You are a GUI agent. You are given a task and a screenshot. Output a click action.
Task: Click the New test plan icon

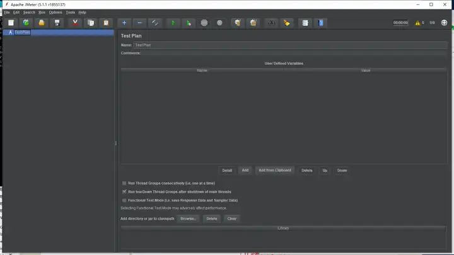coord(11,23)
